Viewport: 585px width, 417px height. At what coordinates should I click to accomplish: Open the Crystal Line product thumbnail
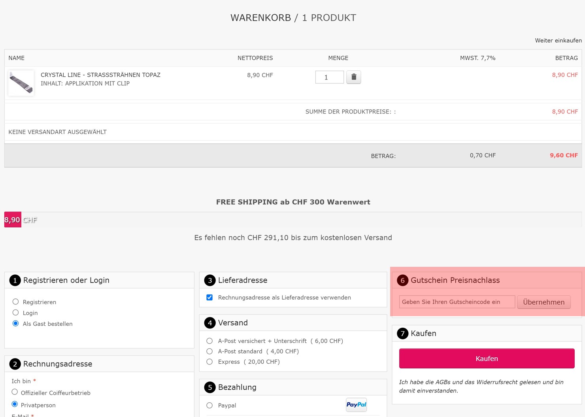(21, 83)
